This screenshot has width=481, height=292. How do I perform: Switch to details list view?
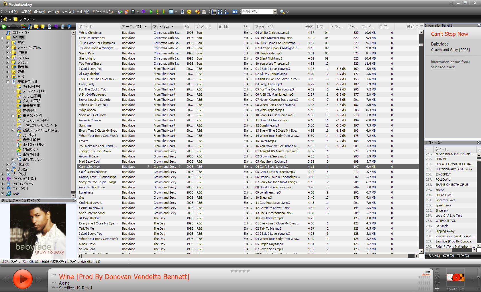[213, 12]
